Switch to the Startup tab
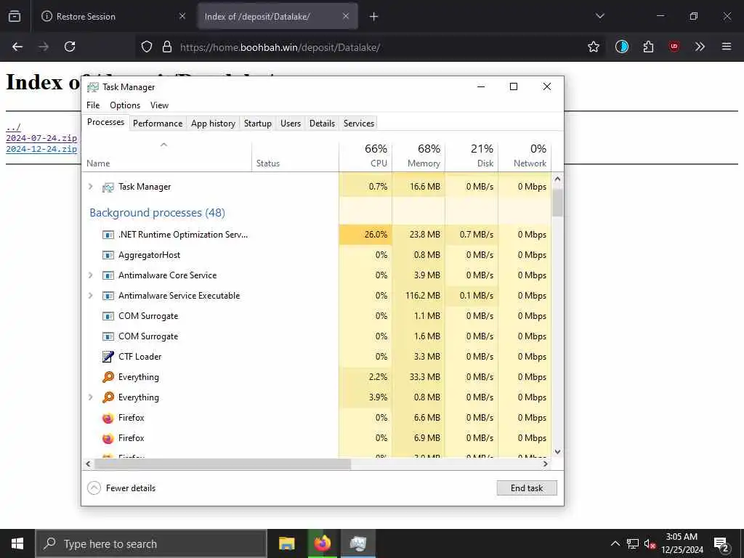The image size is (744, 558). (258, 124)
